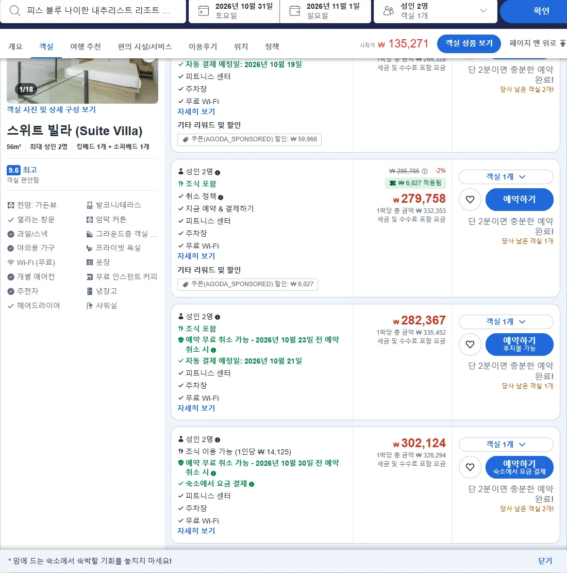Open the 위치 tab
The image size is (567, 573).
241,46
